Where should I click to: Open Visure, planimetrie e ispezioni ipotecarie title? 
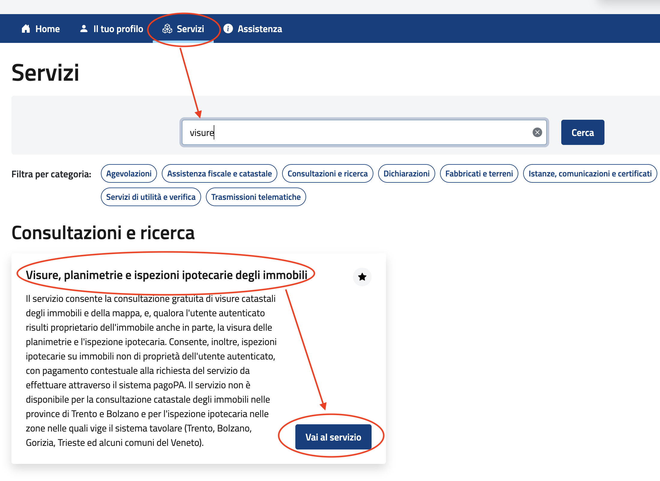coord(167,275)
